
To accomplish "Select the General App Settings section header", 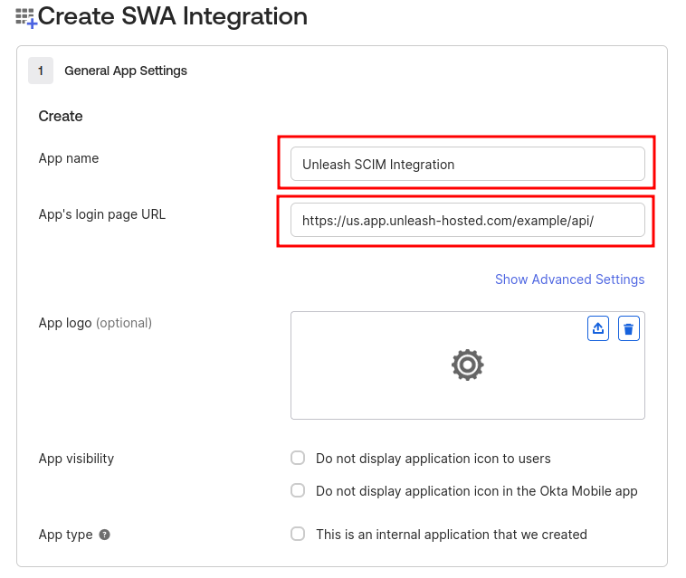I will click(x=126, y=71).
